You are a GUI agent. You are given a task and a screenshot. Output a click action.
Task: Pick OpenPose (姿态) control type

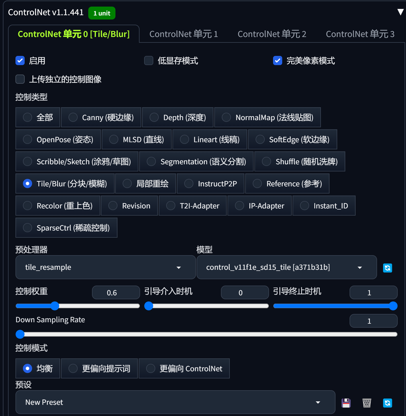[x=58, y=139]
